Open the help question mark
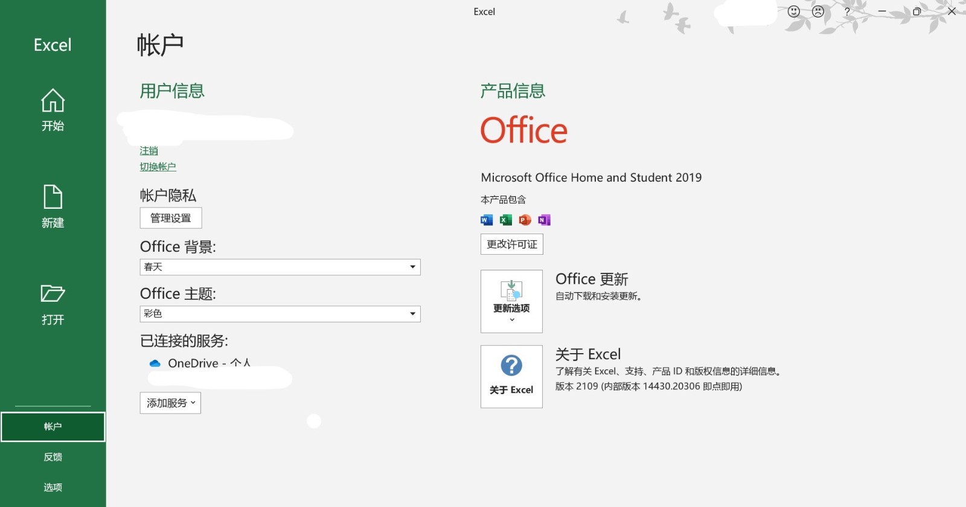Viewport: 966px width, 507px height. click(847, 11)
